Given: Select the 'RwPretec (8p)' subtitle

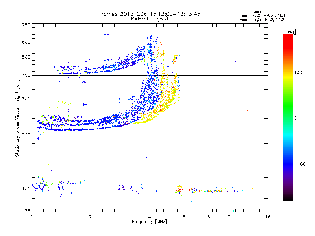Looking at the screenshot, I should [150, 19].
